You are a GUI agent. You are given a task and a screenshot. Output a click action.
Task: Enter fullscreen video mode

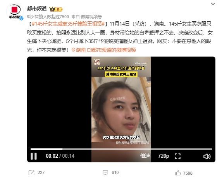pos(177,156)
